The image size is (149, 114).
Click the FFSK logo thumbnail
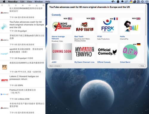108,26
